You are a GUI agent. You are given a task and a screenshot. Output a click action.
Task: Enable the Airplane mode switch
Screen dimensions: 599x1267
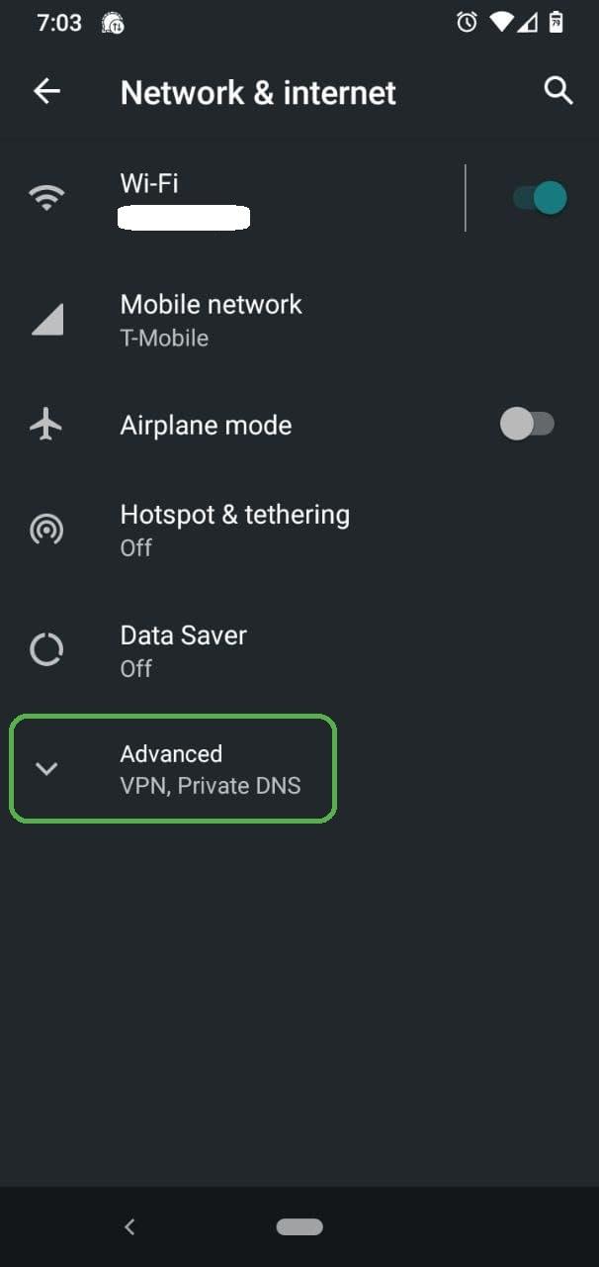click(x=527, y=425)
